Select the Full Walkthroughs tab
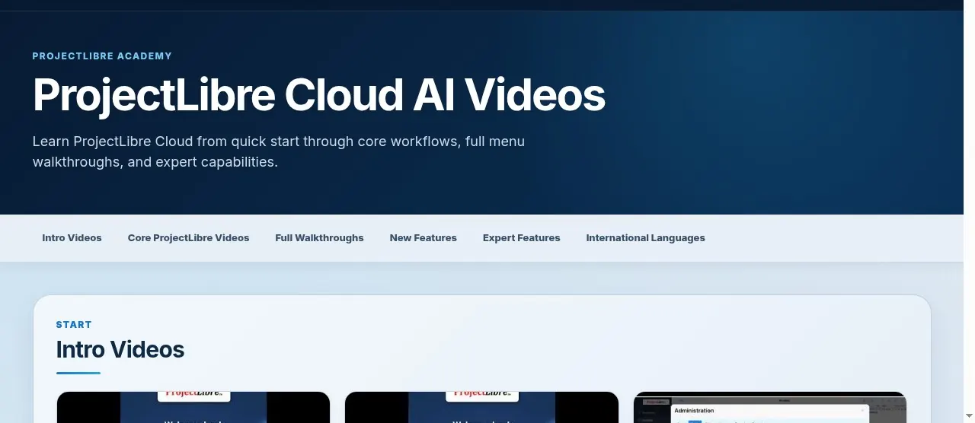 coord(319,238)
